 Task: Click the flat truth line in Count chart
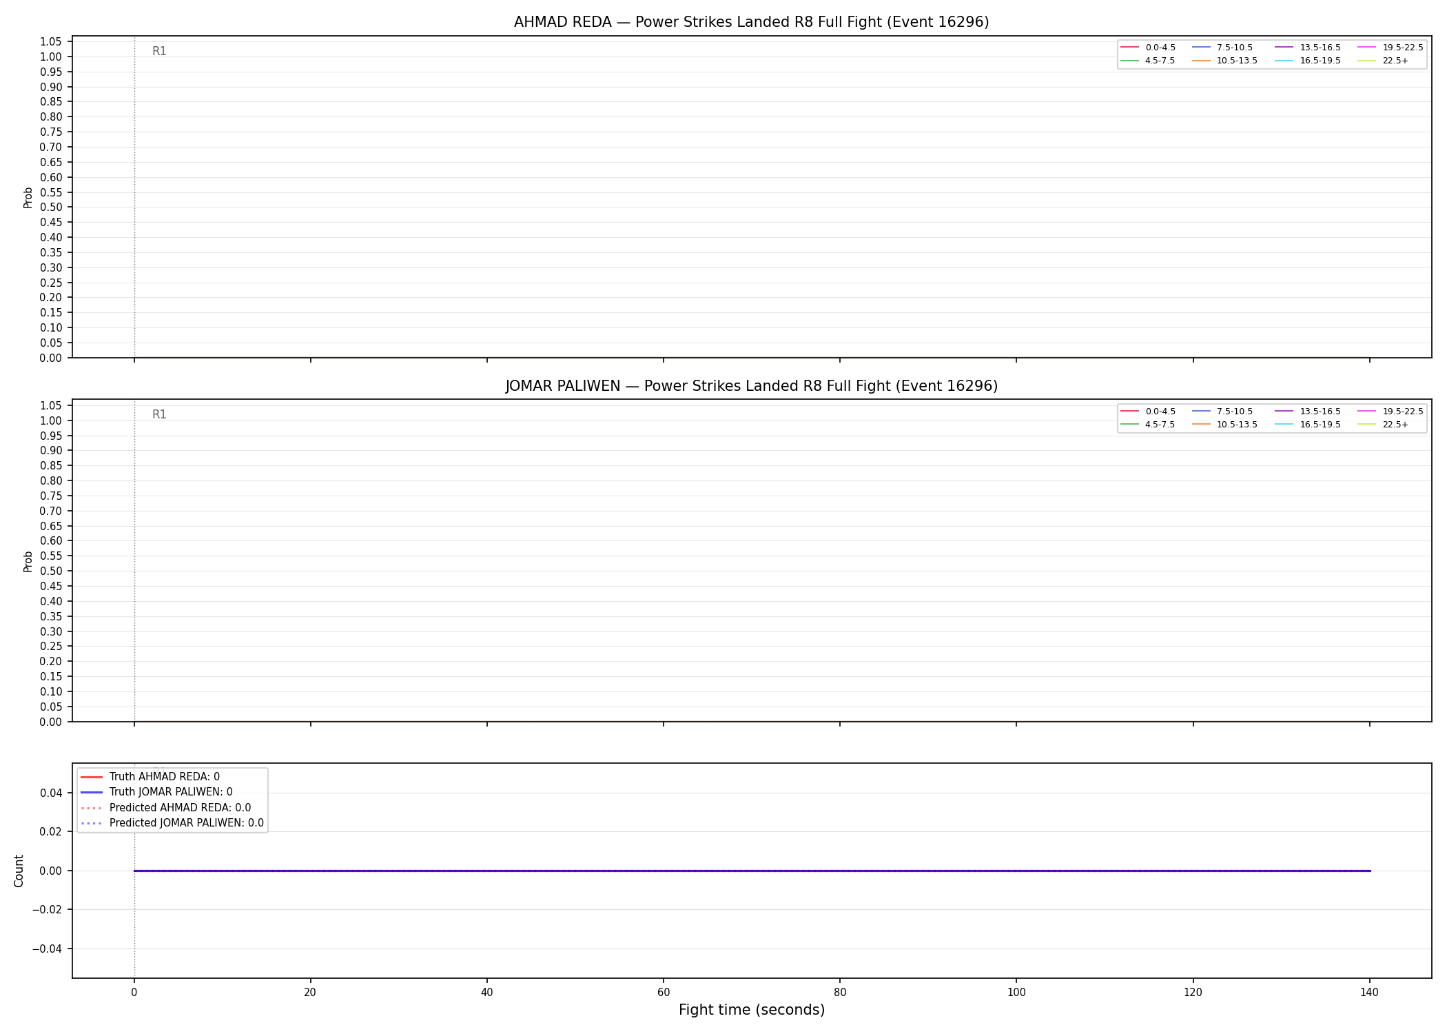pyautogui.click(x=751, y=871)
